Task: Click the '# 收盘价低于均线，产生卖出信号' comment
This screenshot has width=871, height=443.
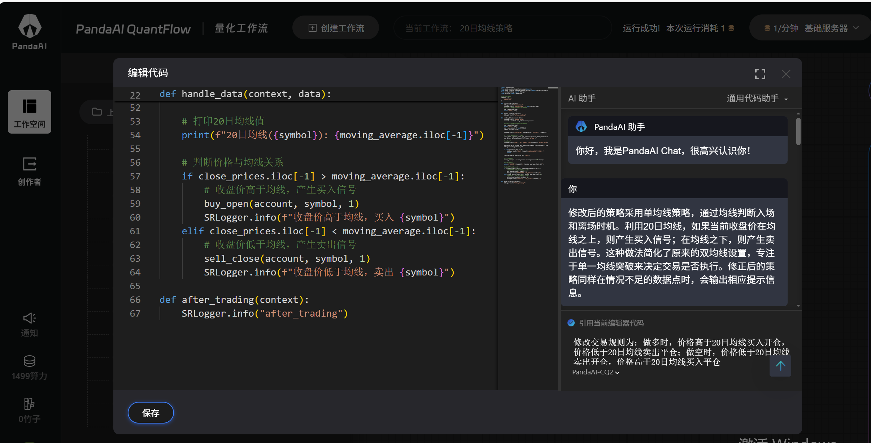Action: (x=280, y=245)
